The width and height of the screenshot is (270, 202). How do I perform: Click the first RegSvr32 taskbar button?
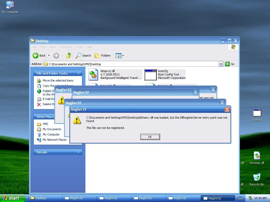point(80,198)
